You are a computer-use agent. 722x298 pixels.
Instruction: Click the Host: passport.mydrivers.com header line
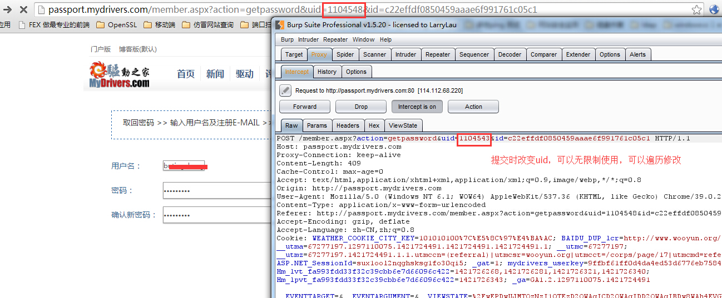(339, 147)
